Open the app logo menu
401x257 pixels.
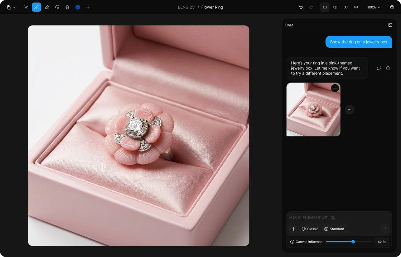[11, 7]
